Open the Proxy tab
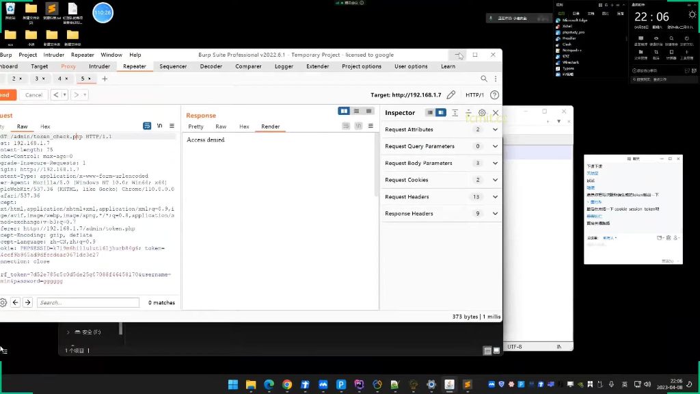The image size is (700, 394). click(x=68, y=66)
